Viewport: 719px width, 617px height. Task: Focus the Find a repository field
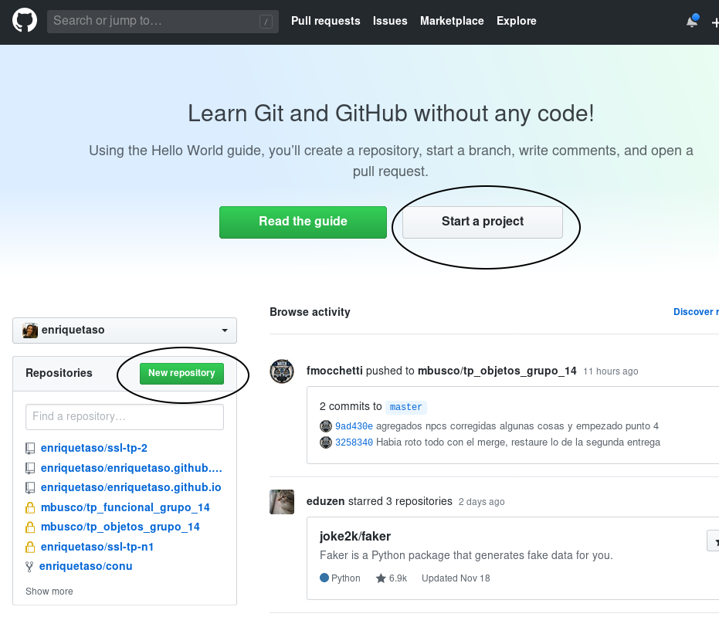[125, 417]
